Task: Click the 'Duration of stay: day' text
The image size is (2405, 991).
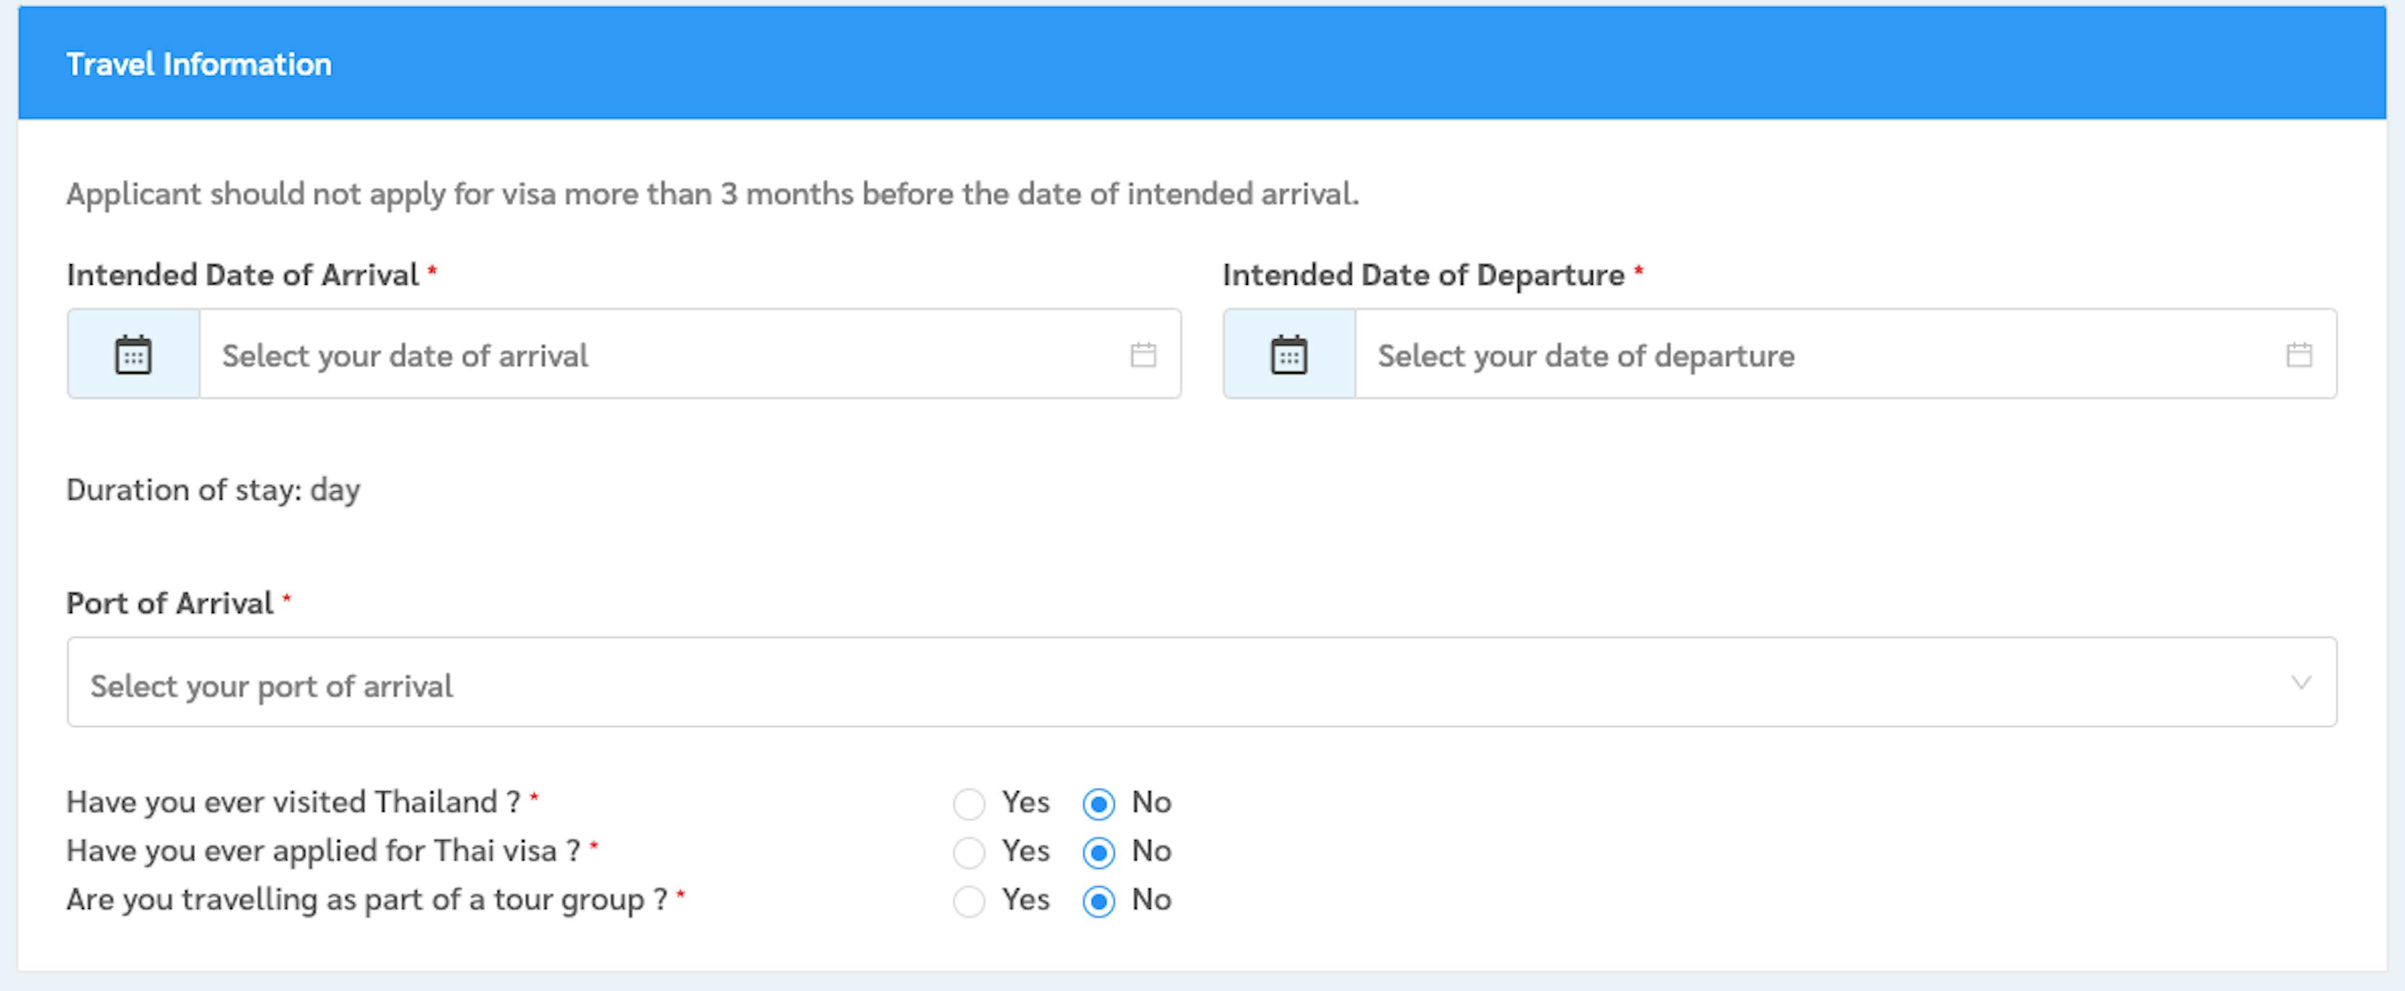Action: 213,490
